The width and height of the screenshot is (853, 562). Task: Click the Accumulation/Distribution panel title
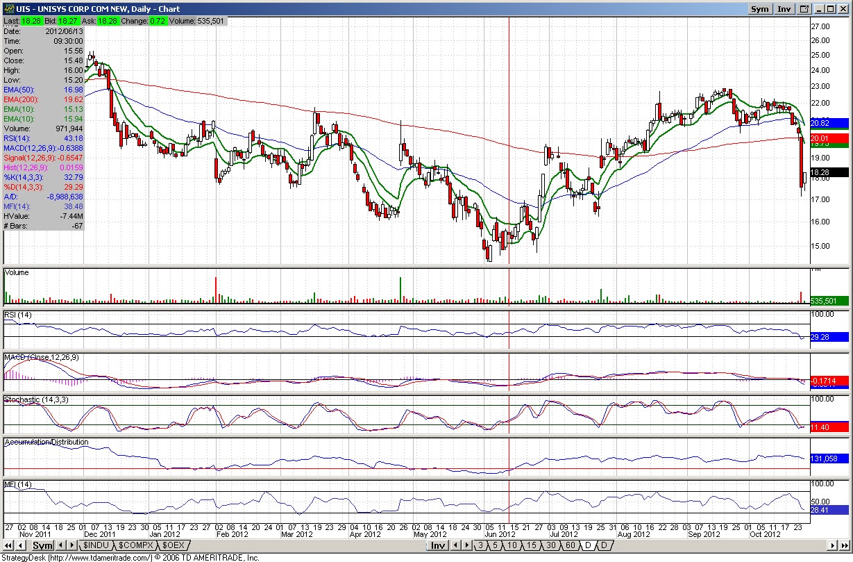[47, 442]
